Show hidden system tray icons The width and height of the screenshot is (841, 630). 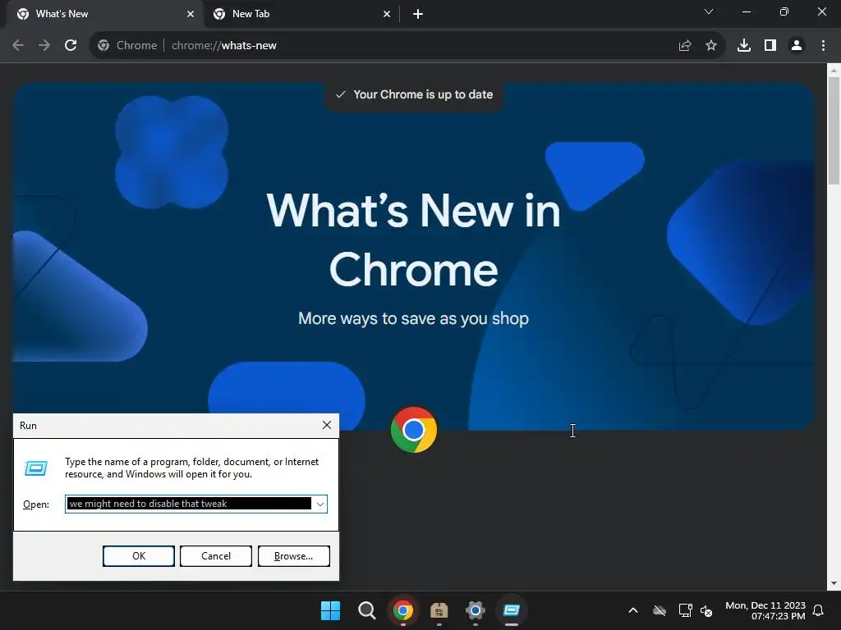633,610
